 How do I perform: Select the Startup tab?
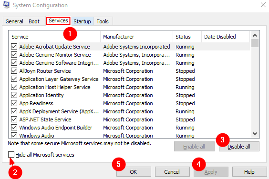point(83,21)
